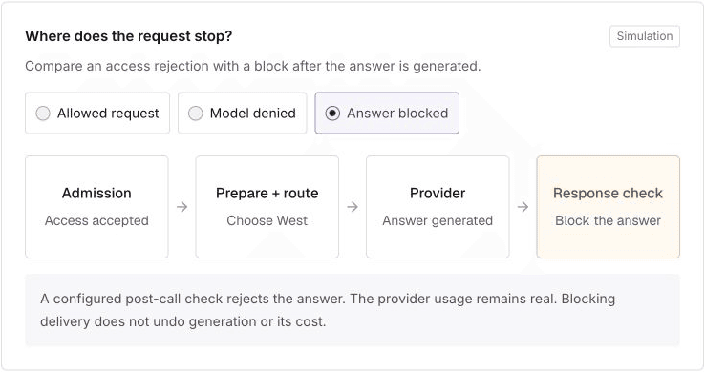The image size is (705, 372).
Task: Select the Answer blocked radio circle
Action: (x=332, y=114)
